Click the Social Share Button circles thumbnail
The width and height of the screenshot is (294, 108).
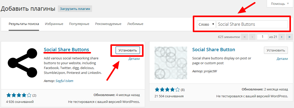171,63
